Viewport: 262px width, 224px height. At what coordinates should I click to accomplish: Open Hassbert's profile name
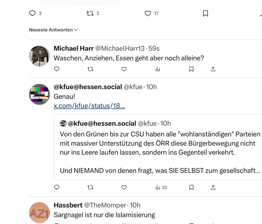68,205
